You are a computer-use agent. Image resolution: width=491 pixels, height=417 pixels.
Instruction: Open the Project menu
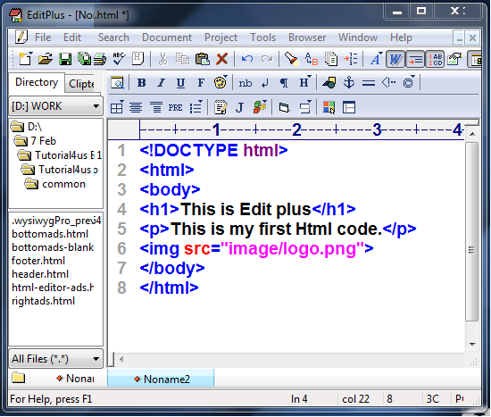click(x=221, y=38)
